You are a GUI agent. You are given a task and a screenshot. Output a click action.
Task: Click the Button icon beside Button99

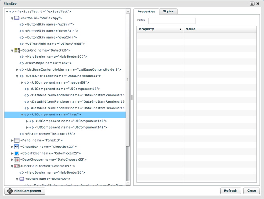22,179
